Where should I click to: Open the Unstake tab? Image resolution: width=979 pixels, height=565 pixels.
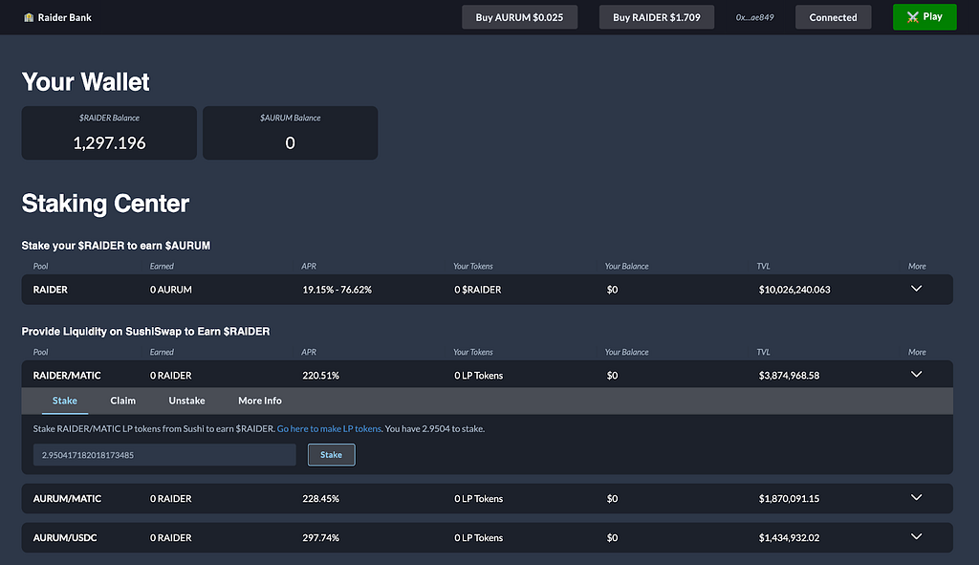point(186,401)
